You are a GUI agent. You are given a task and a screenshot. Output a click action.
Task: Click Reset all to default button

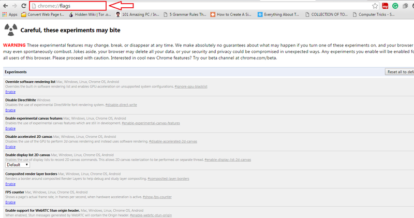point(400,72)
